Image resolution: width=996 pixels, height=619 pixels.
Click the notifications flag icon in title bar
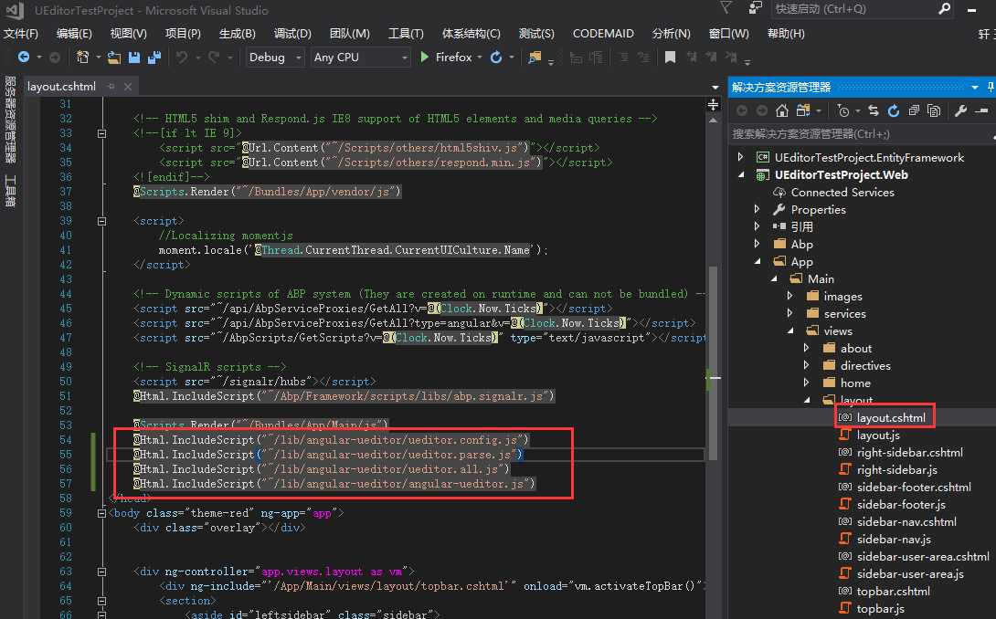click(726, 7)
